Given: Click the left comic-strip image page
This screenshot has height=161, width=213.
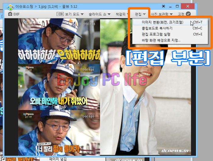Looking at the screenshot, I should [59, 87].
